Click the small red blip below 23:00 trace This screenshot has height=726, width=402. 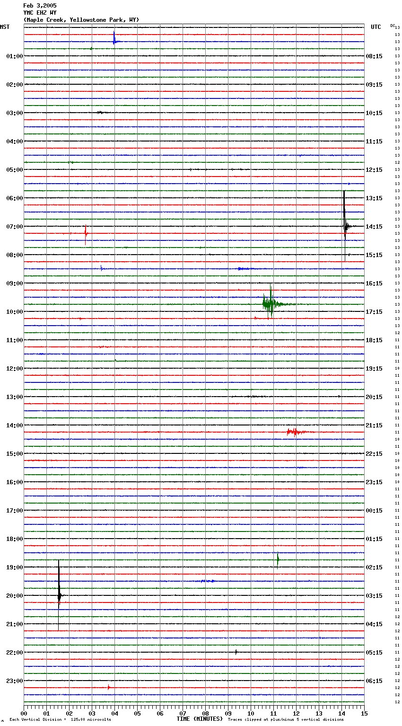tap(109, 687)
